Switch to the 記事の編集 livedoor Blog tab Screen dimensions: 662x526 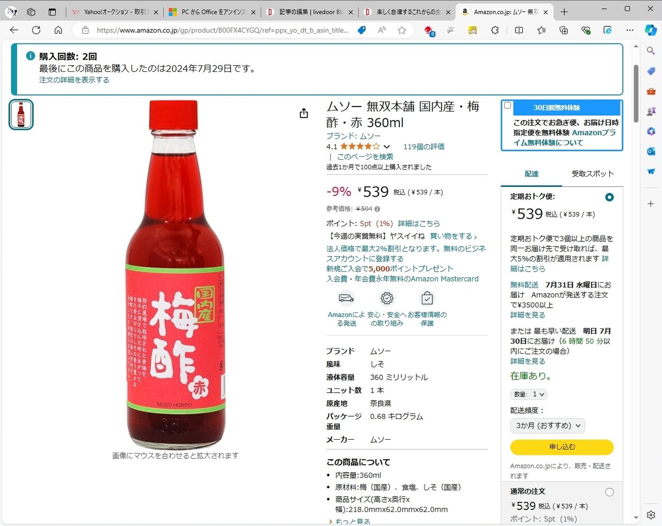310,11
